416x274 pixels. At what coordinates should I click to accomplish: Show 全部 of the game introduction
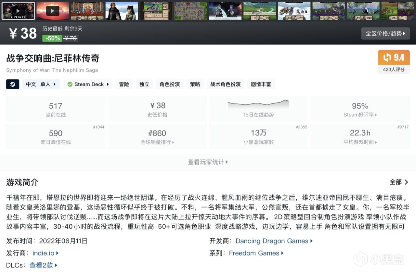(x=399, y=182)
